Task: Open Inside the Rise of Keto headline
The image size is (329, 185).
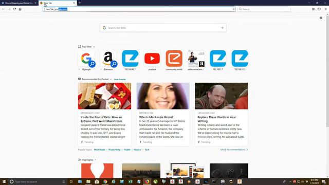Action: click(101, 119)
